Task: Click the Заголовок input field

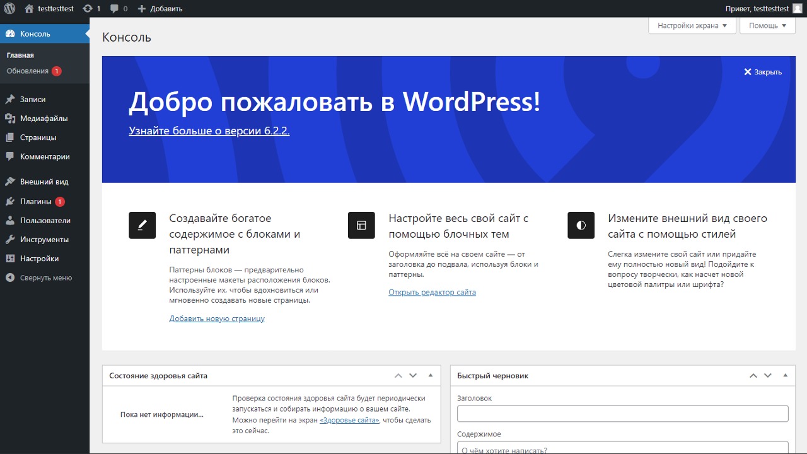Action: pyautogui.click(x=622, y=414)
